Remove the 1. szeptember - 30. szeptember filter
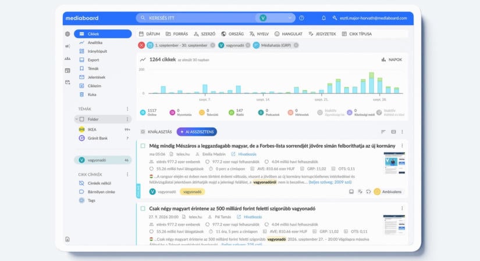This screenshot has width=480, height=261. [212, 45]
